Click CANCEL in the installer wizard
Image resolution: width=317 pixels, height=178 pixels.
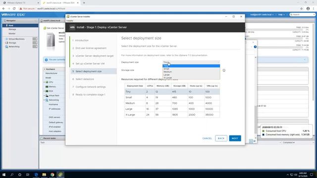pos(207,138)
